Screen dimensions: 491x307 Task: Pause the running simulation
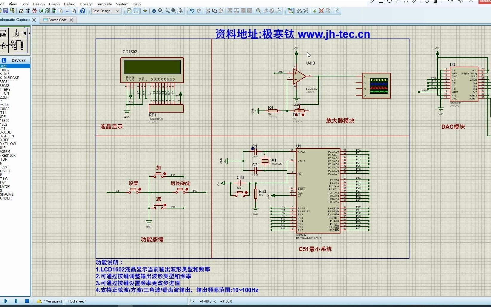click(x=16, y=301)
